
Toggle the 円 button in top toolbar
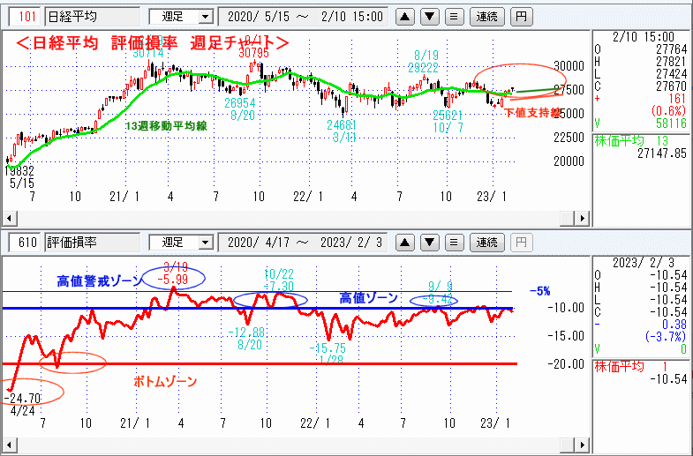[522, 17]
